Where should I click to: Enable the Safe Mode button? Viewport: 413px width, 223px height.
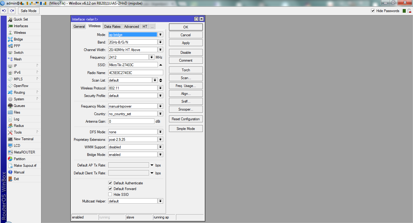pos(29,11)
